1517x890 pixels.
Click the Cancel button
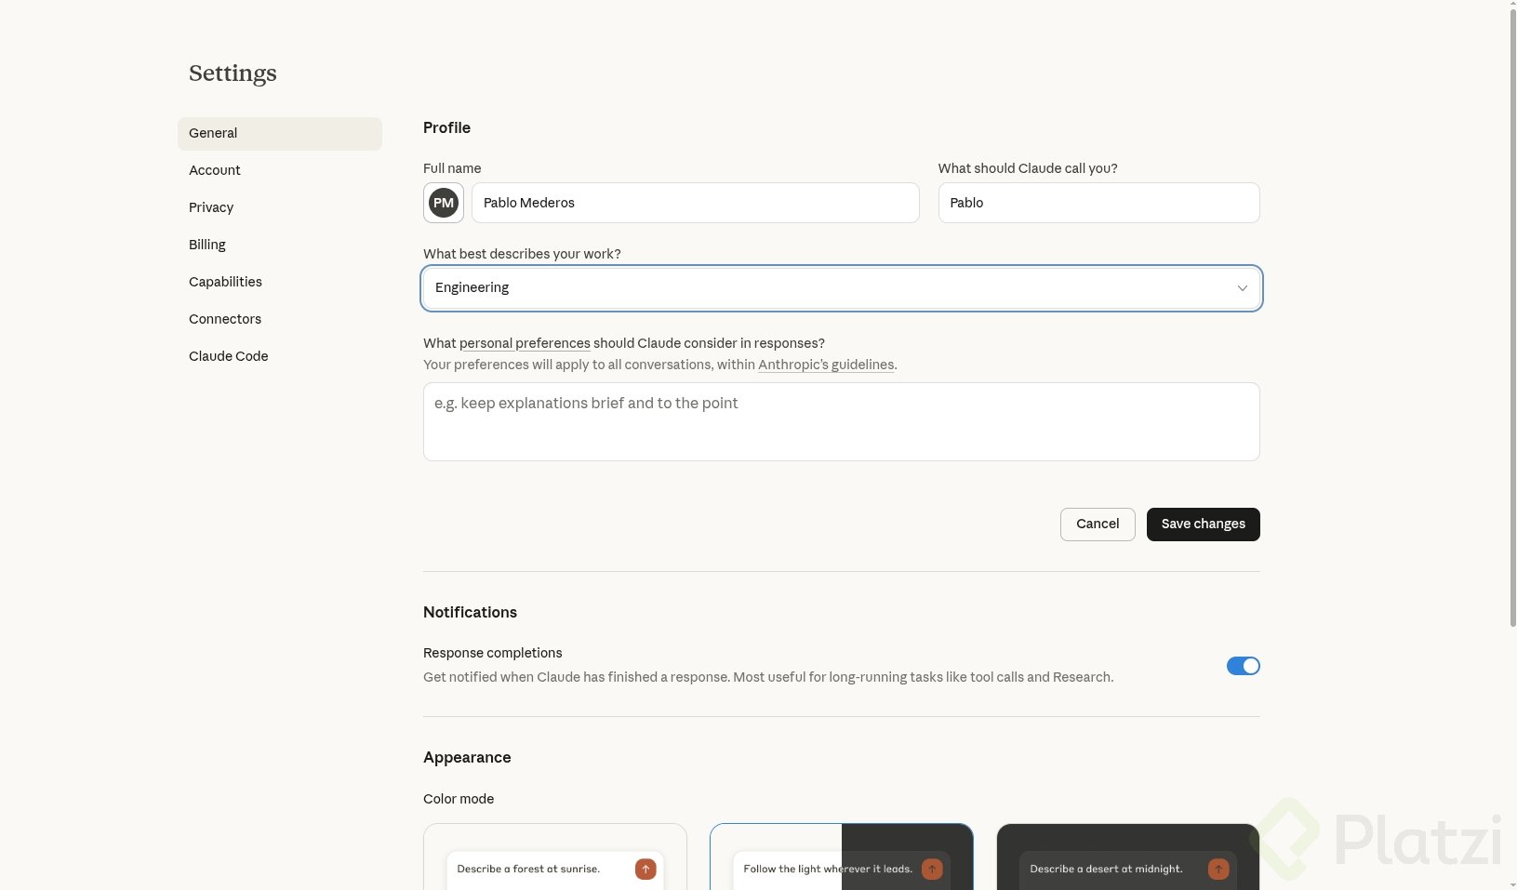[x=1098, y=525]
